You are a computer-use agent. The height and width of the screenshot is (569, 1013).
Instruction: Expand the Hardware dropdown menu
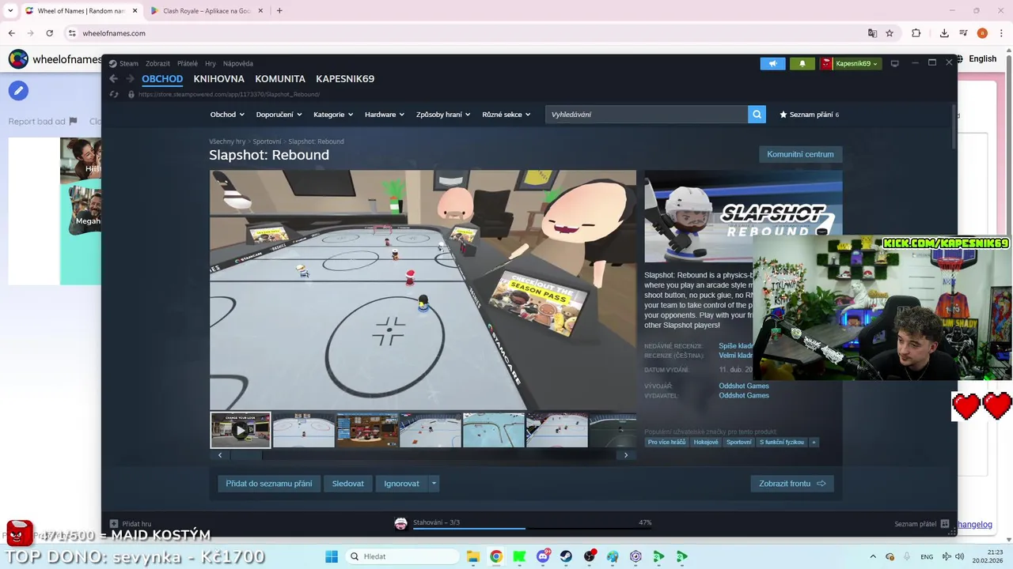pos(385,115)
